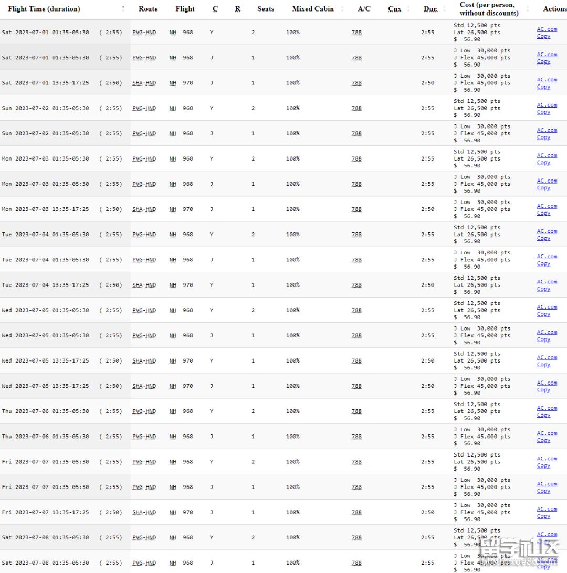
Task: Open AC.com link for Sat 2023-07-01 NH 968 Y flight
Action: coord(547,29)
